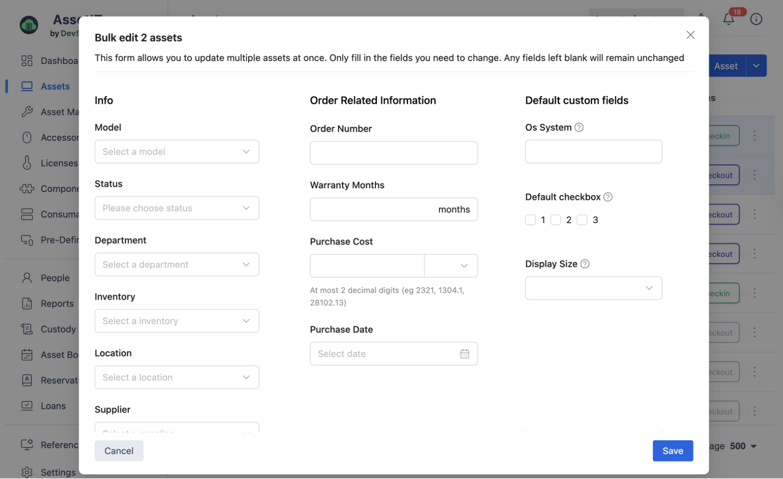Click help icon beside Default checkbox label
Screen dimensions: 783x479
click(608, 197)
